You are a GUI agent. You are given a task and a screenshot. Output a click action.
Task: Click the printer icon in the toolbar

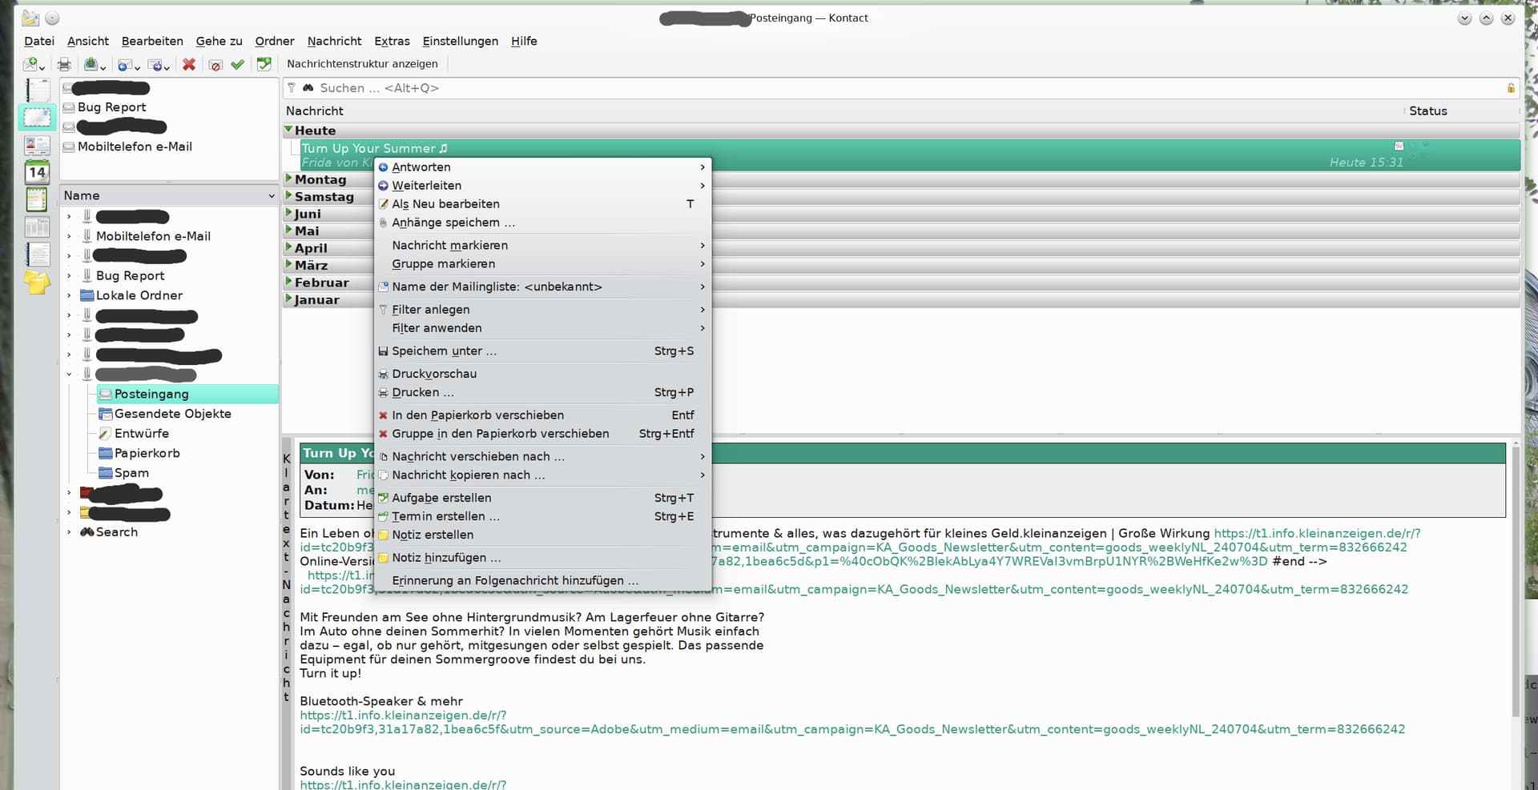[64, 64]
